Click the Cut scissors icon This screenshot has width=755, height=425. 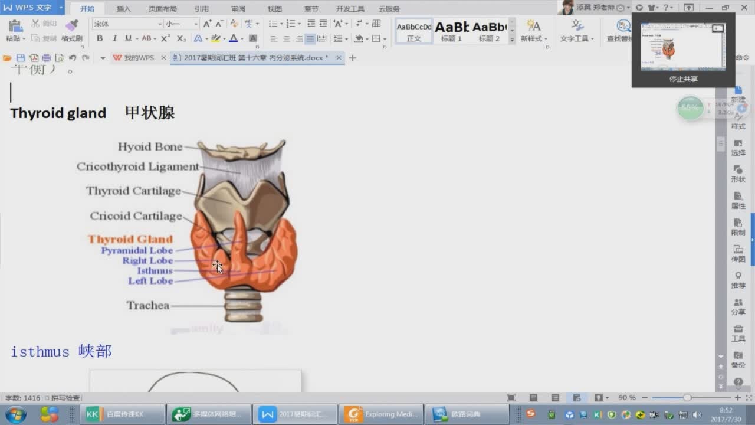(36, 24)
